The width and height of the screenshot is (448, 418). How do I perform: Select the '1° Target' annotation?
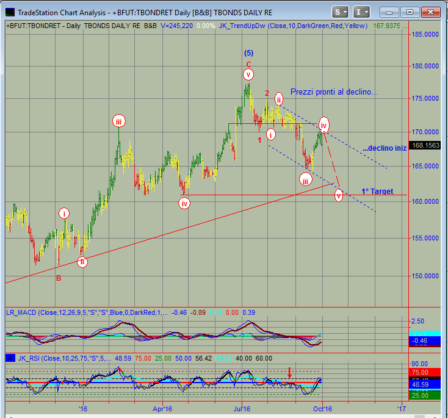(x=377, y=191)
